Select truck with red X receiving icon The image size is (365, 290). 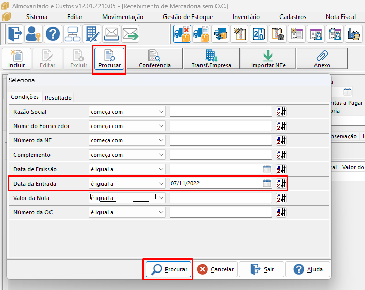pyautogui.click(x=182, y=34)
